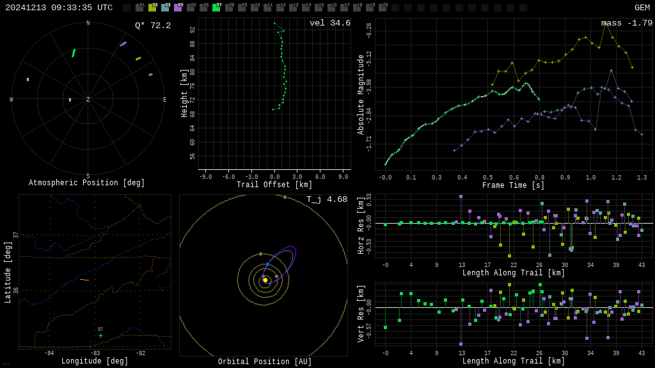Click the Q* 72.2 value

(152, 26)
